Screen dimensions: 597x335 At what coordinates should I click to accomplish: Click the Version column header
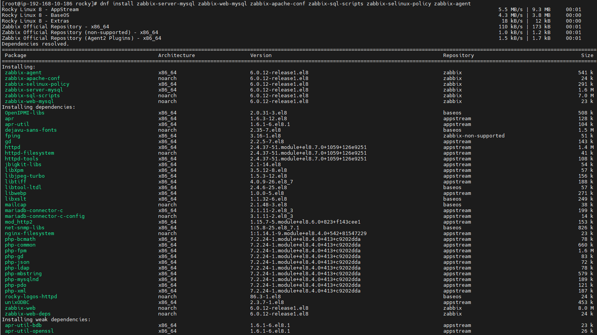(261, 55)
